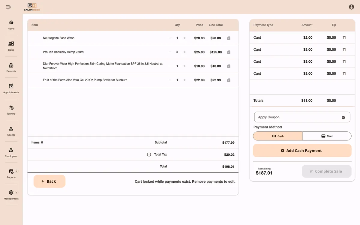
Task: Open the user account profile icon
Action: [351, 7]
